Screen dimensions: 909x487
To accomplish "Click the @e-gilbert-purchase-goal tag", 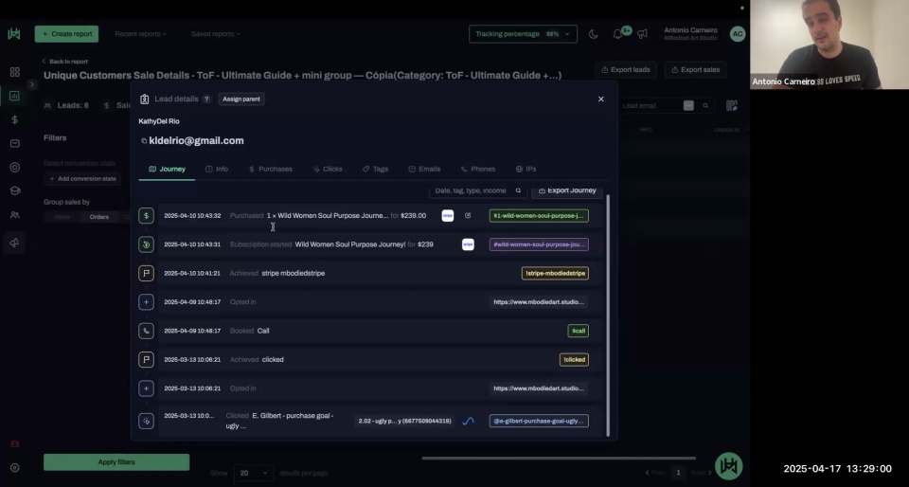I will (x=539, y=421).
